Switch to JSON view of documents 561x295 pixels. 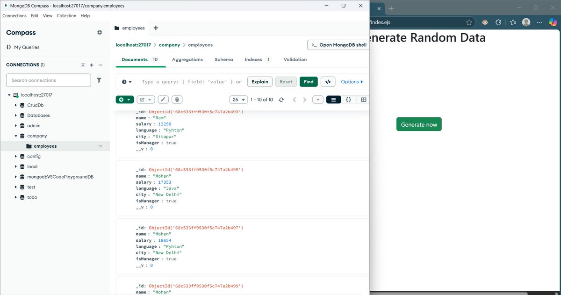tap(348, 100)
